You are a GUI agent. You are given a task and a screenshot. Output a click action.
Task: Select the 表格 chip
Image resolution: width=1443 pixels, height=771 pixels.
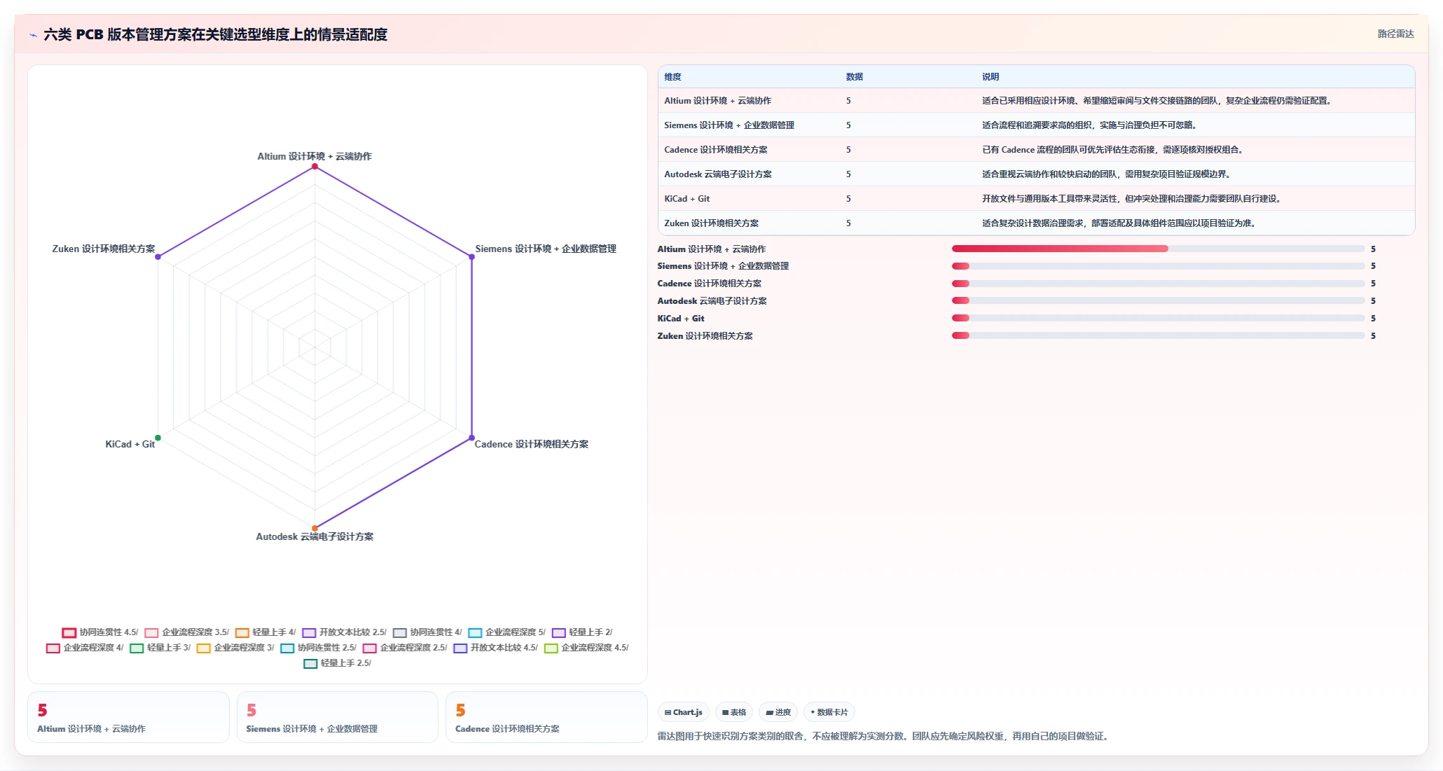pos(734,712)
